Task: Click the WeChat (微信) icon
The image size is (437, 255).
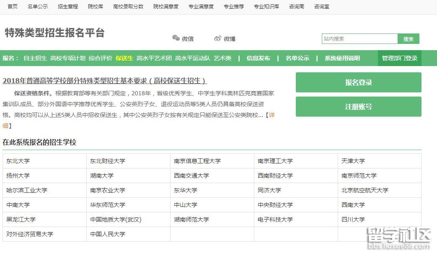Action: tap(176, 38)
